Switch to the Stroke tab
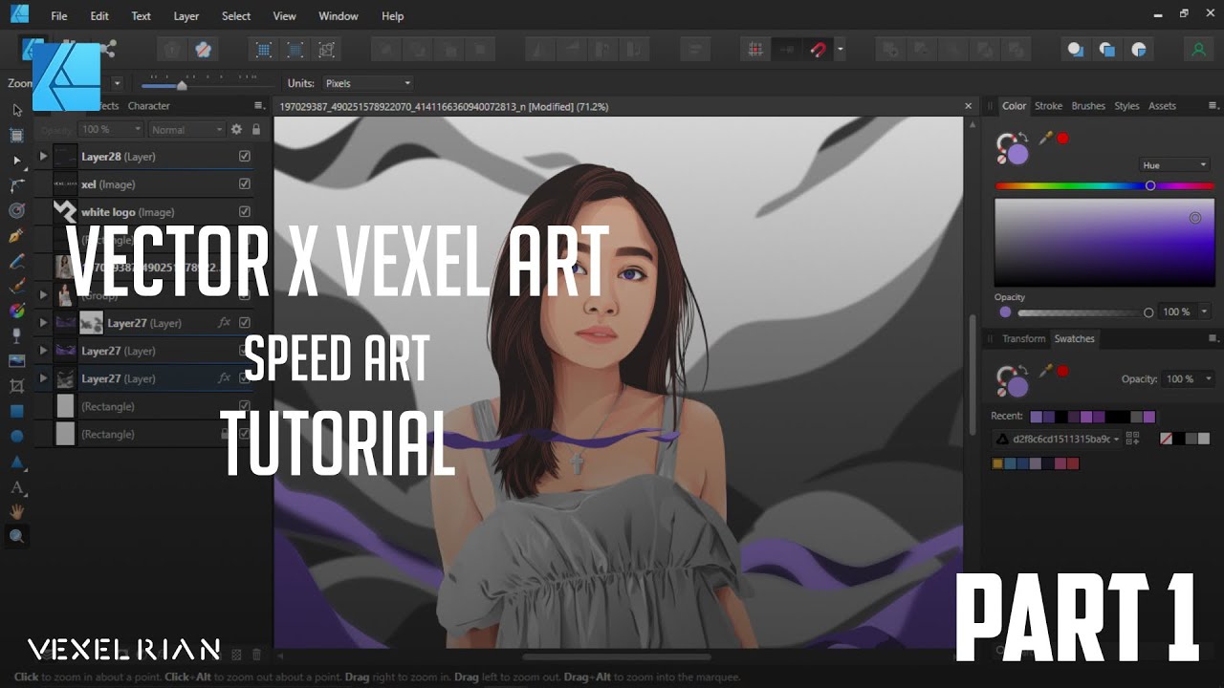The image size is (1224, 688). (1048, 106)
